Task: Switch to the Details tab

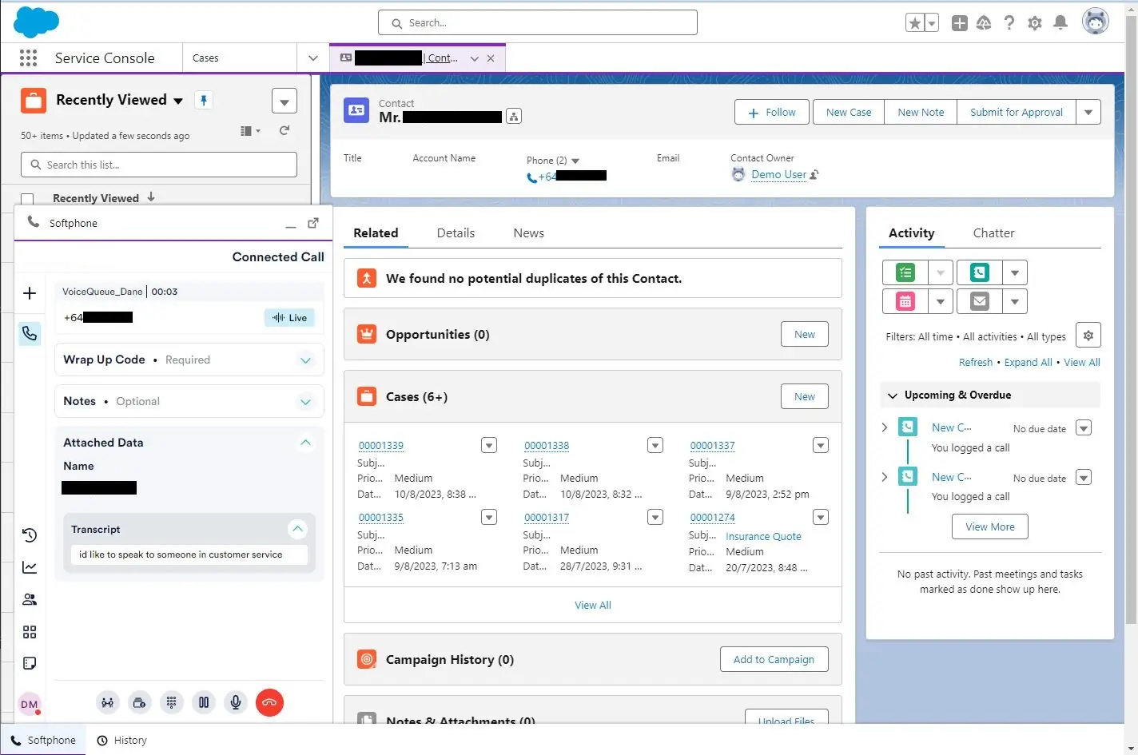Action: pos(456,233)
